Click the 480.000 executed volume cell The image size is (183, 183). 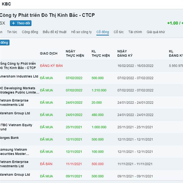(98, 115)
